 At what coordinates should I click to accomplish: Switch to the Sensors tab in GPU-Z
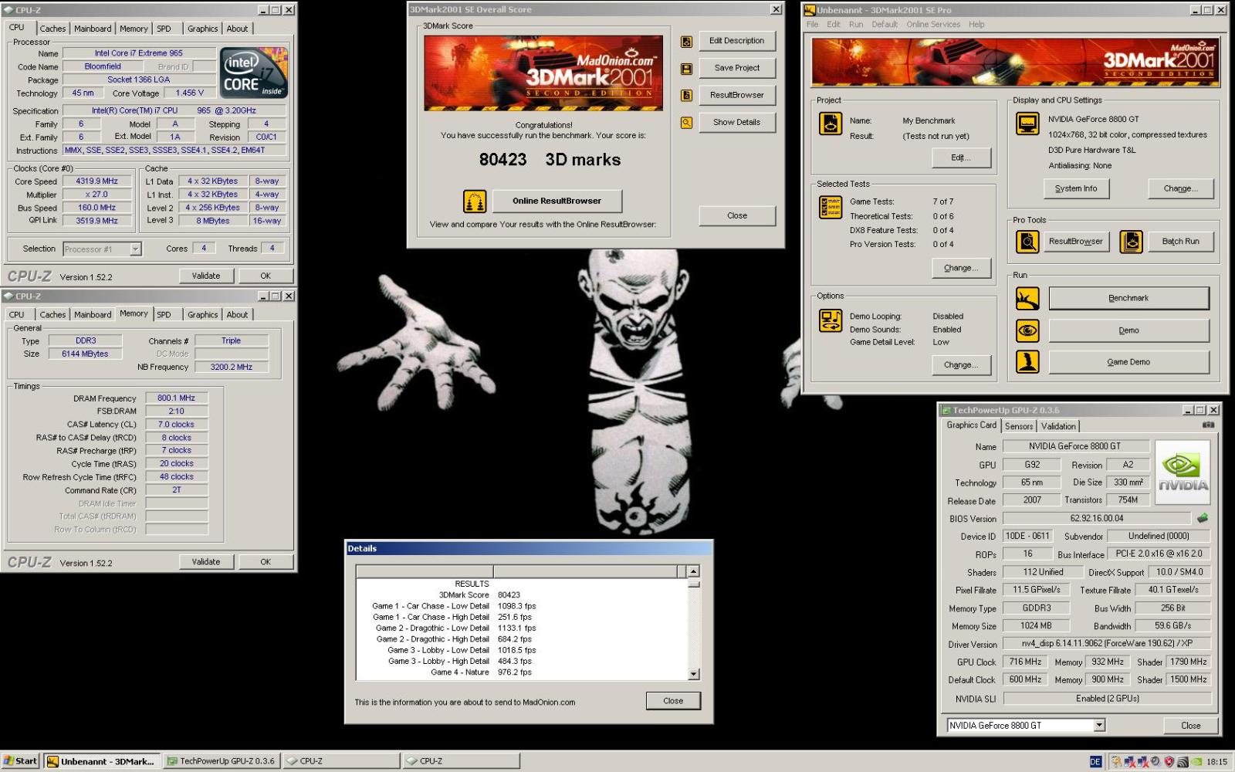pyautogui.click(x=1019, y=426)
